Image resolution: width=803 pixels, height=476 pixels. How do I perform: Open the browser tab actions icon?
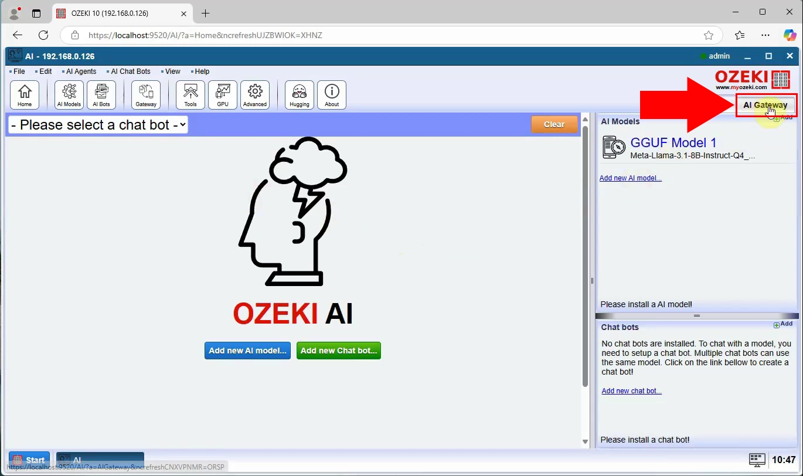coord(36,13)
